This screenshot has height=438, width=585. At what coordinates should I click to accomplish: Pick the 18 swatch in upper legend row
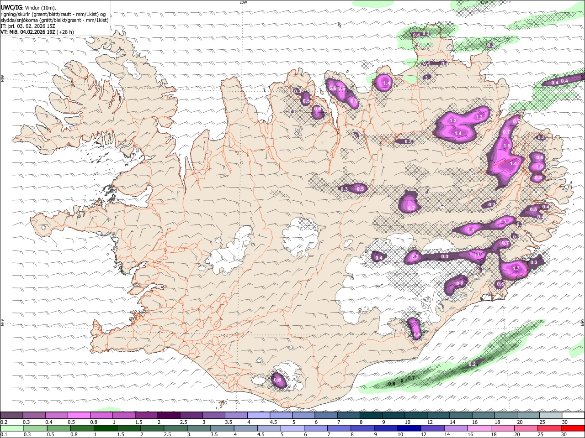tap(505, 416)
